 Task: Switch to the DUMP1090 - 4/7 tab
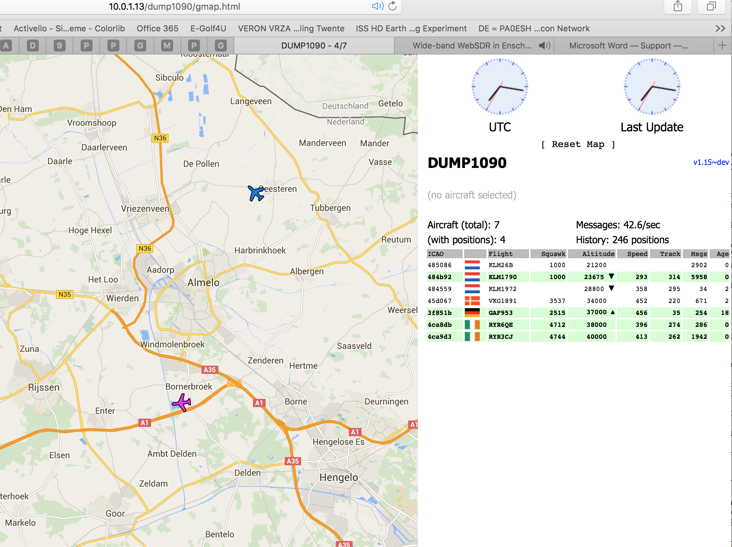point(314,46)
